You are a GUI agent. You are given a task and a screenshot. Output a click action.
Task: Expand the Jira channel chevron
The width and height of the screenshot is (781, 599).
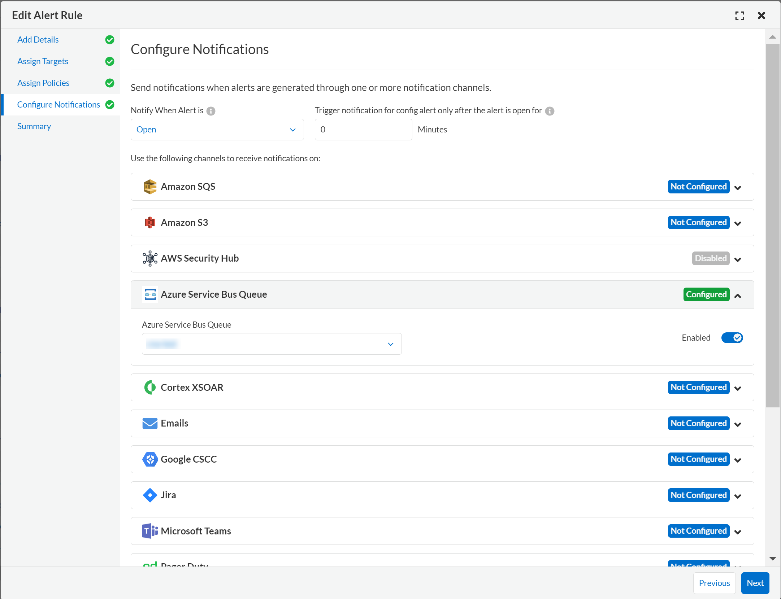[x=738, y=496]
